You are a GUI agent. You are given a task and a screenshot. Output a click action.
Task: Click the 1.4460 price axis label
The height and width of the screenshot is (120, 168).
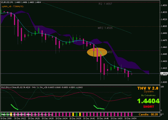pos(164,47)
